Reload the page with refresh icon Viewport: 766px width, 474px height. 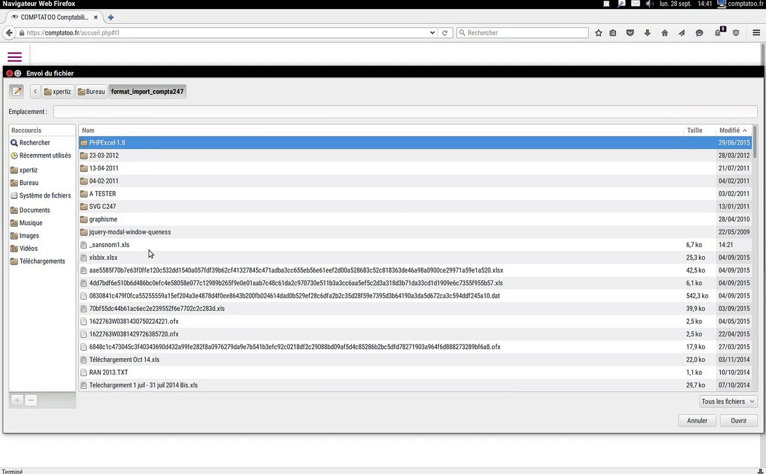(445, 33)
